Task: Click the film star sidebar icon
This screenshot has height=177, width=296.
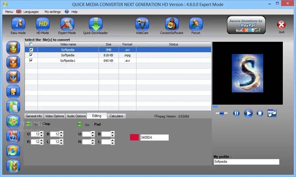Action: pyautogui.click(x=13, y=92)
